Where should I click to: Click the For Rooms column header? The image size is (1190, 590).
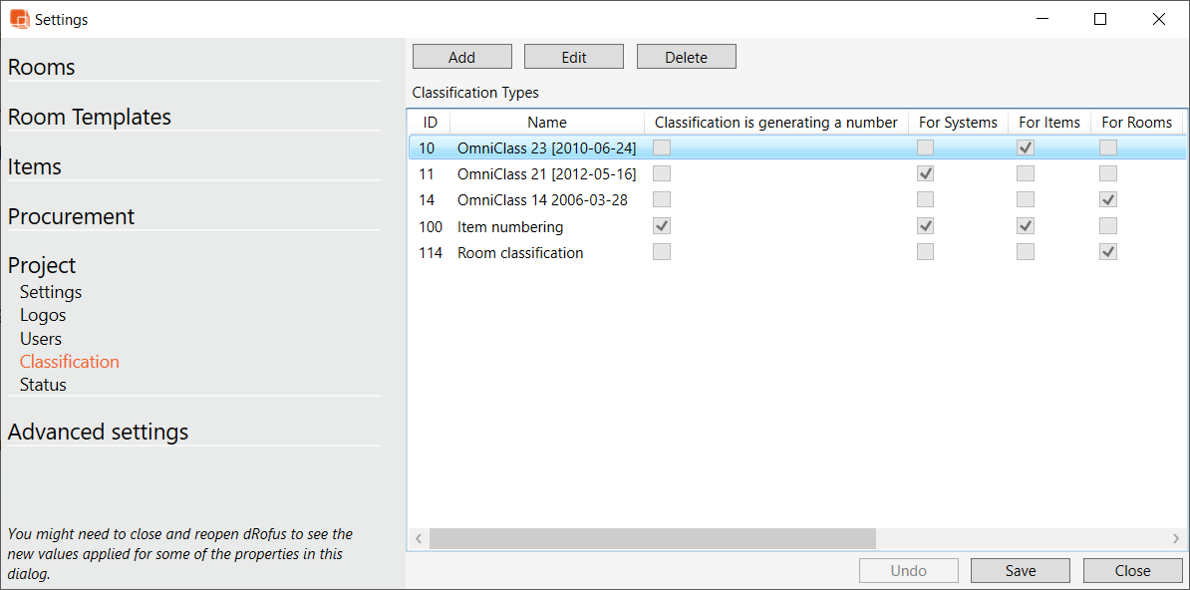pyautogui.click(x=1137, y=123)
